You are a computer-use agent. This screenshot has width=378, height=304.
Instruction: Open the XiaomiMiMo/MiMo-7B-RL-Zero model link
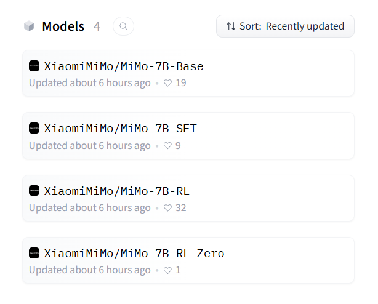click(134, 253)
